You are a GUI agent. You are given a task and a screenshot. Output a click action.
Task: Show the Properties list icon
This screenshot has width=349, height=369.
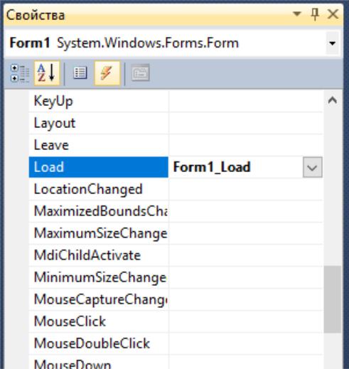[80, 73]
